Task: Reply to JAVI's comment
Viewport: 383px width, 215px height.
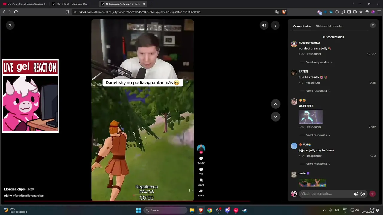Action: click(314, 156)
